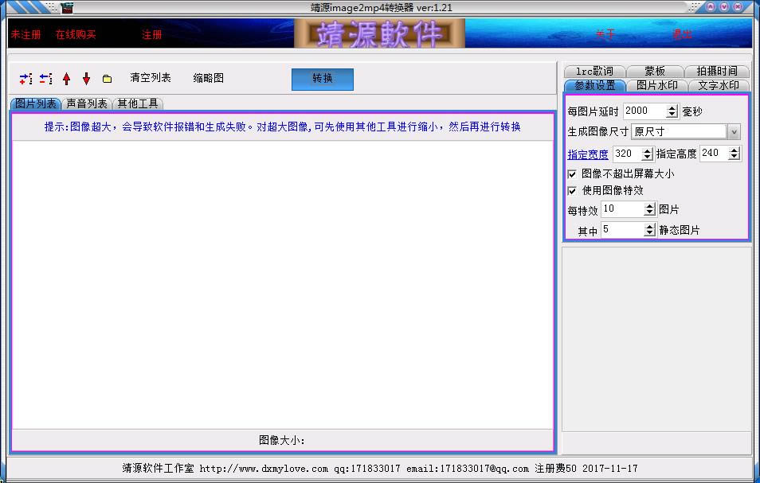Increase 每图片延时 with the up spinner arrow
Image resolution: width=760 pixels, height=483 pixels.
pos(672,107)
